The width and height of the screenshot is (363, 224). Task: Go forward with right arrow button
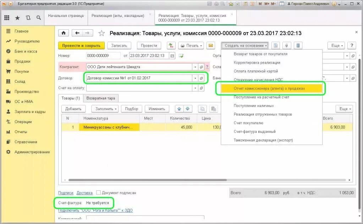click(x=88, y=33)
